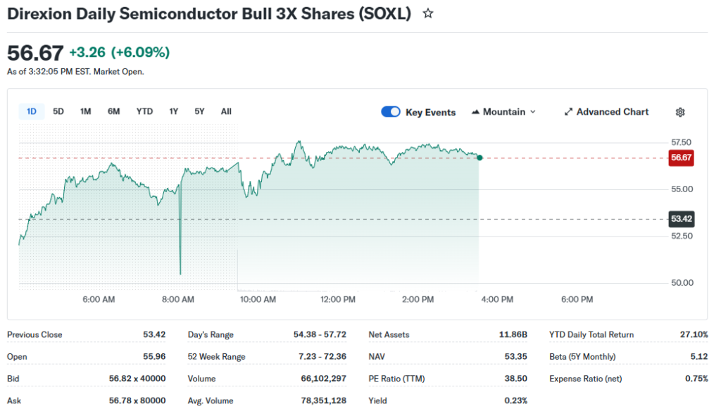Click the red 56.67 current price label
Image resolution: width=721 pixels, height=416 pixels.
point(681,158)
